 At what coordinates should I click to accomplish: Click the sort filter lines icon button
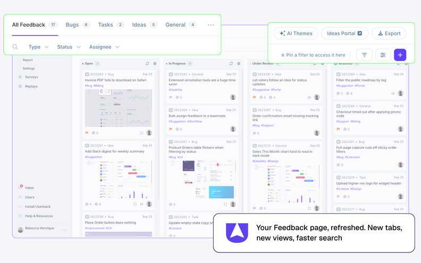364,55
